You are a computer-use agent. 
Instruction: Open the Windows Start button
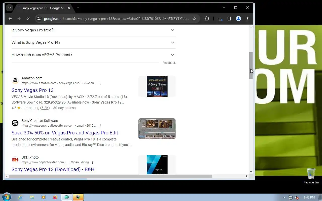tap(7, 197)
